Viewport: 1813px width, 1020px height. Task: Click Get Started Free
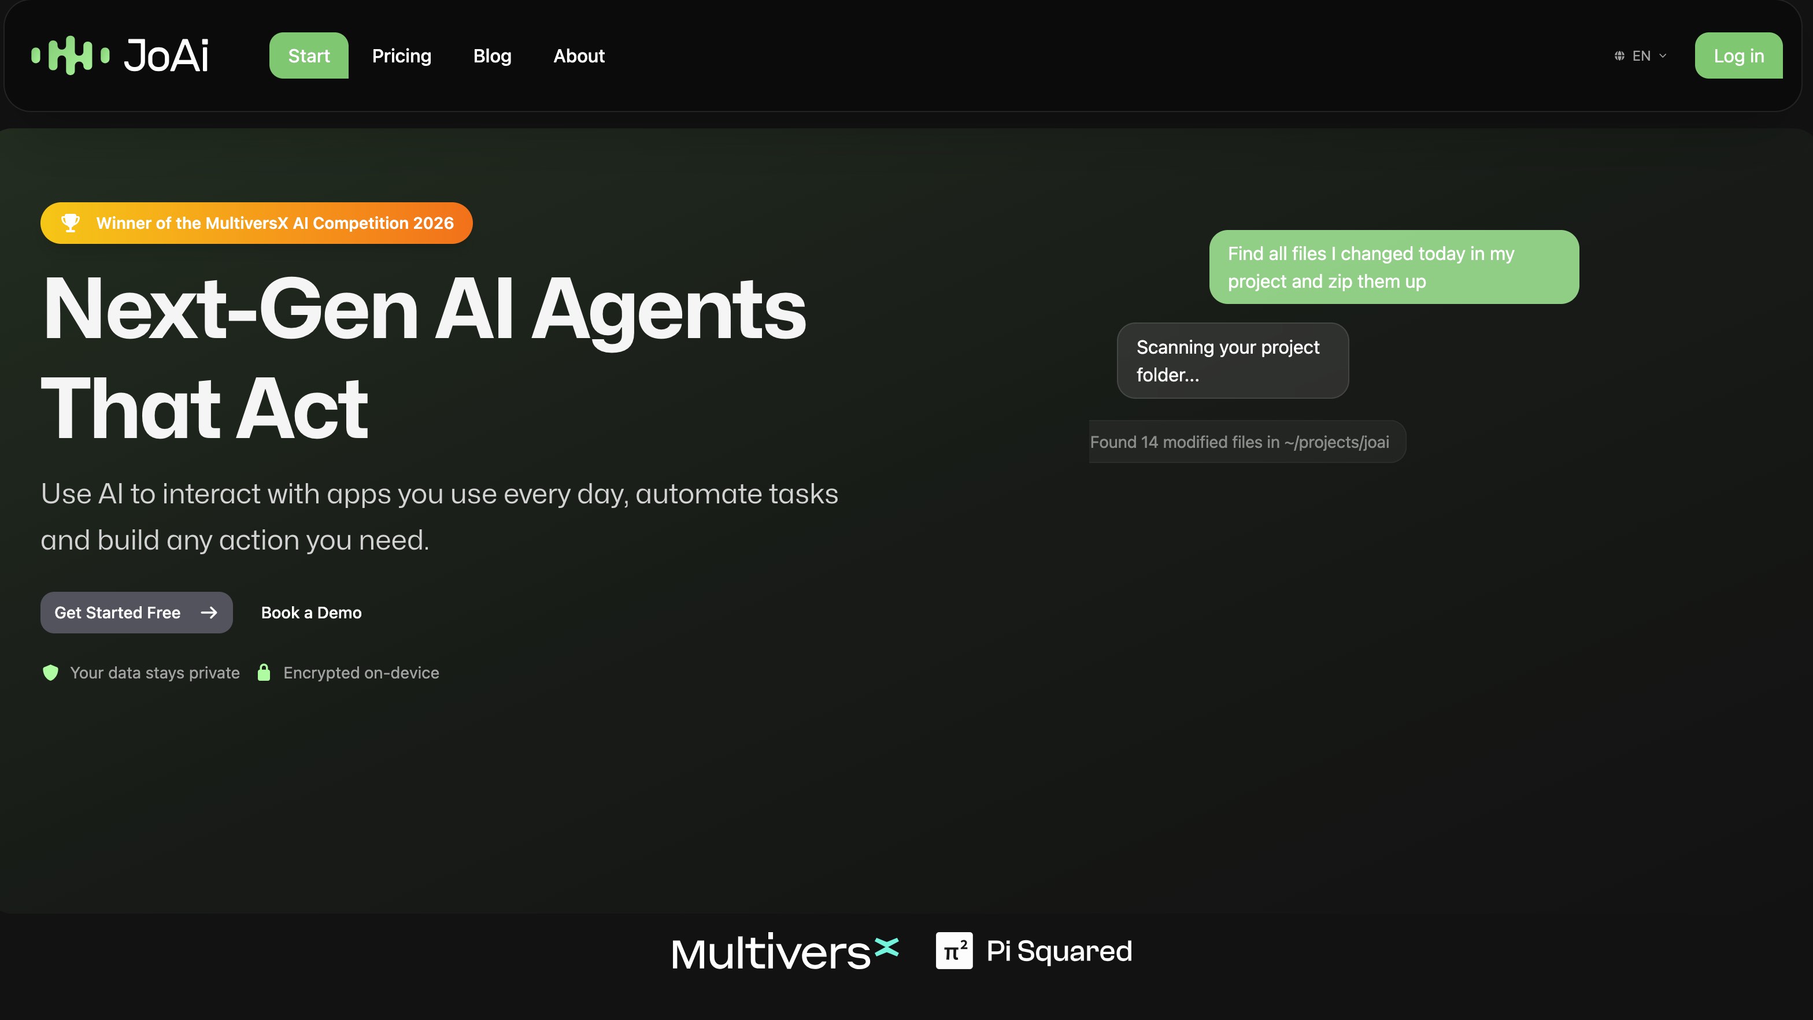tap(136, 613)
